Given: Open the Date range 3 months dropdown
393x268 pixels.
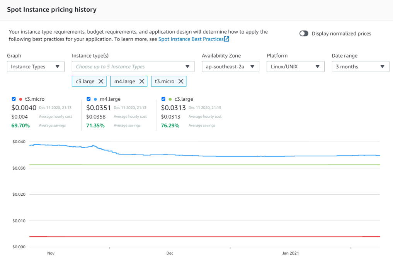Looking at the screenshot, I should coord(361,67).
